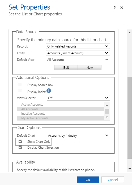Select Inactive Accounts in the view list

61,114
